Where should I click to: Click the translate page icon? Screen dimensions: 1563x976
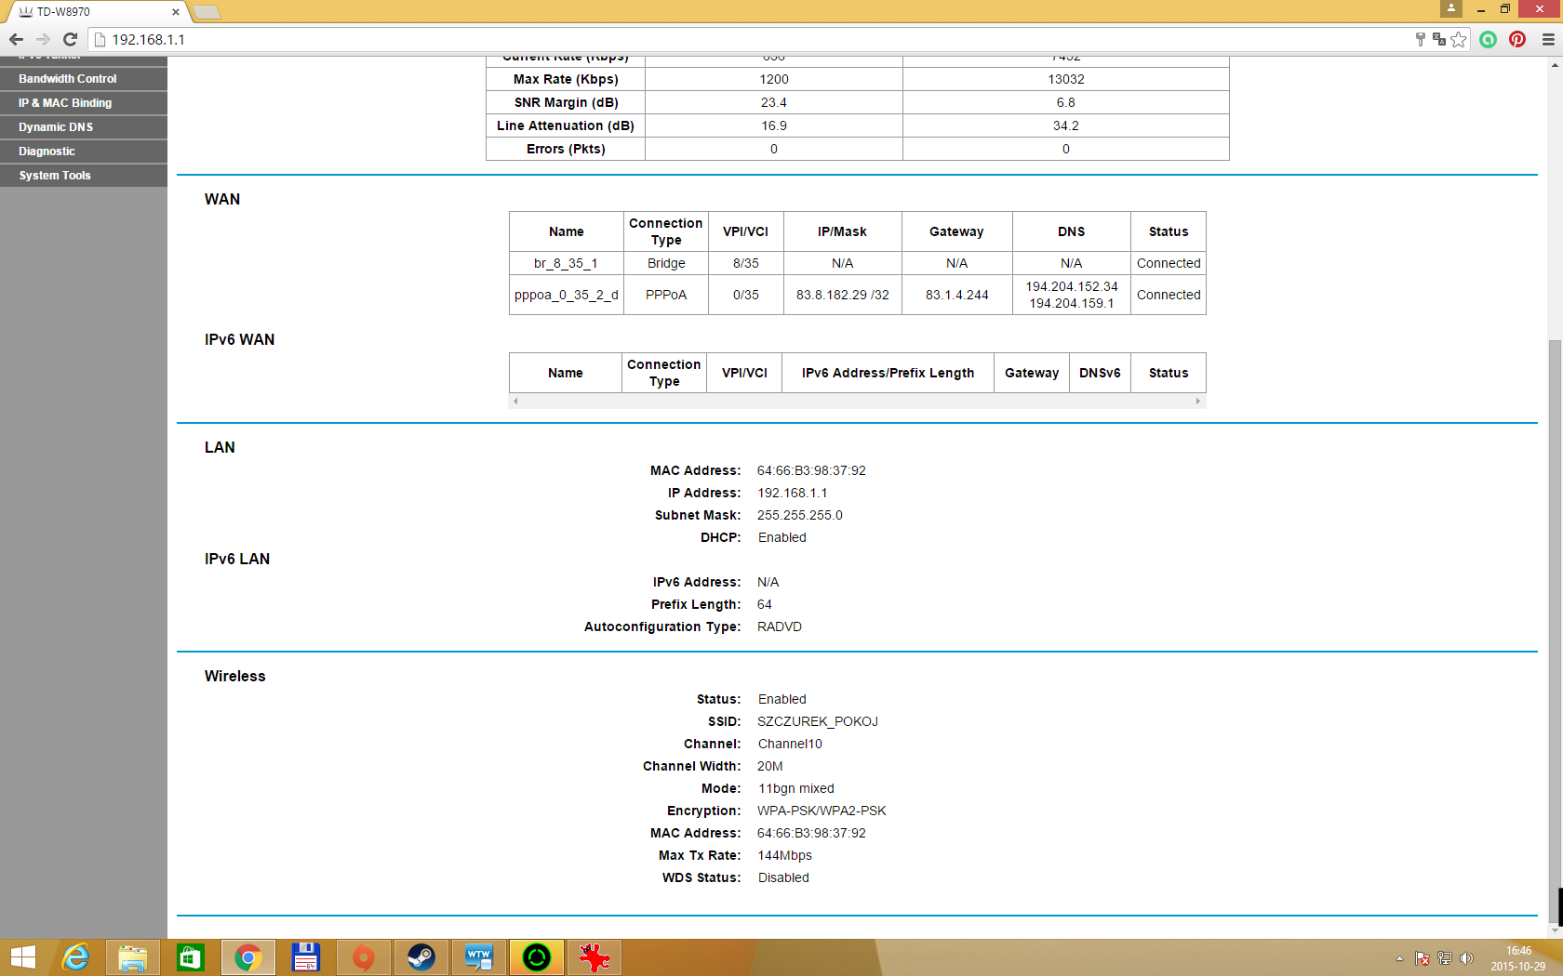coord(1439,39)
